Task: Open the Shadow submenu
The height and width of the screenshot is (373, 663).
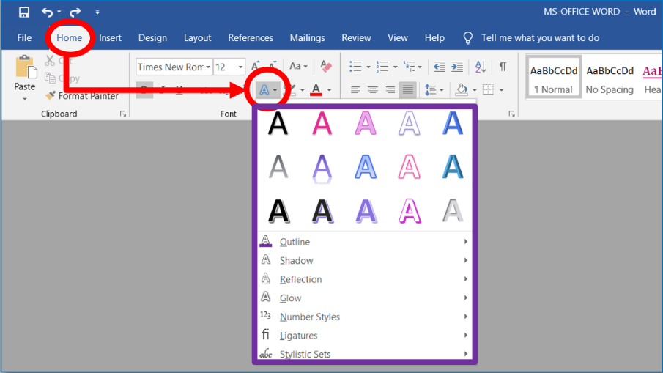Action: (x=365, y=260)
